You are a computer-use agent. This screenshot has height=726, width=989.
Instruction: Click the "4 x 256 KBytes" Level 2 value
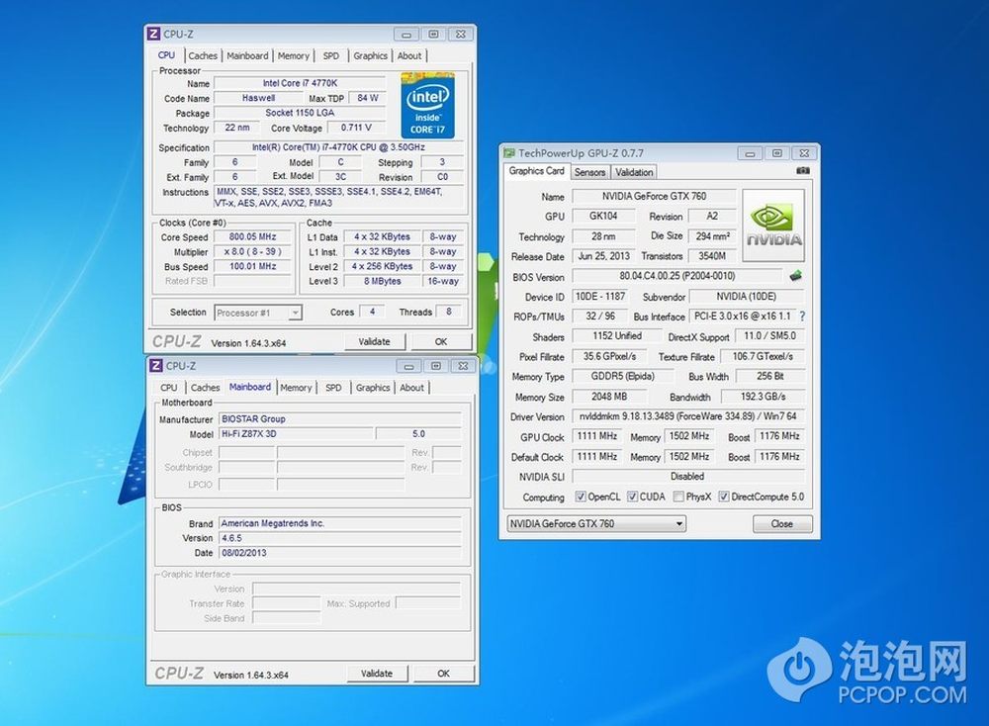coord(382,266)
